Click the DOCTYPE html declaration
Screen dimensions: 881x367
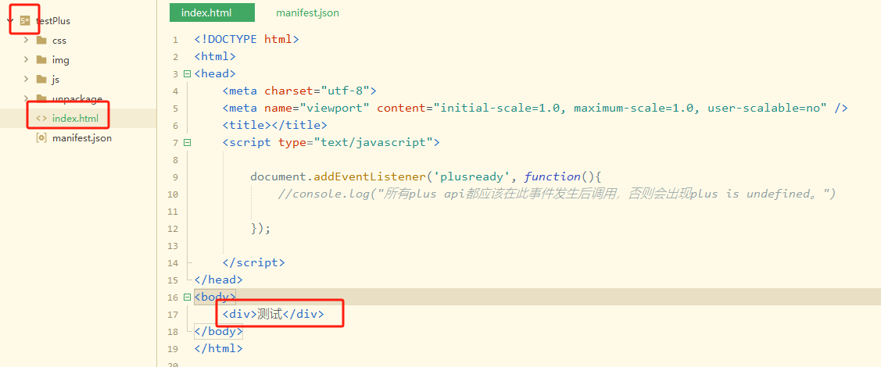click(x=247, y=39)
